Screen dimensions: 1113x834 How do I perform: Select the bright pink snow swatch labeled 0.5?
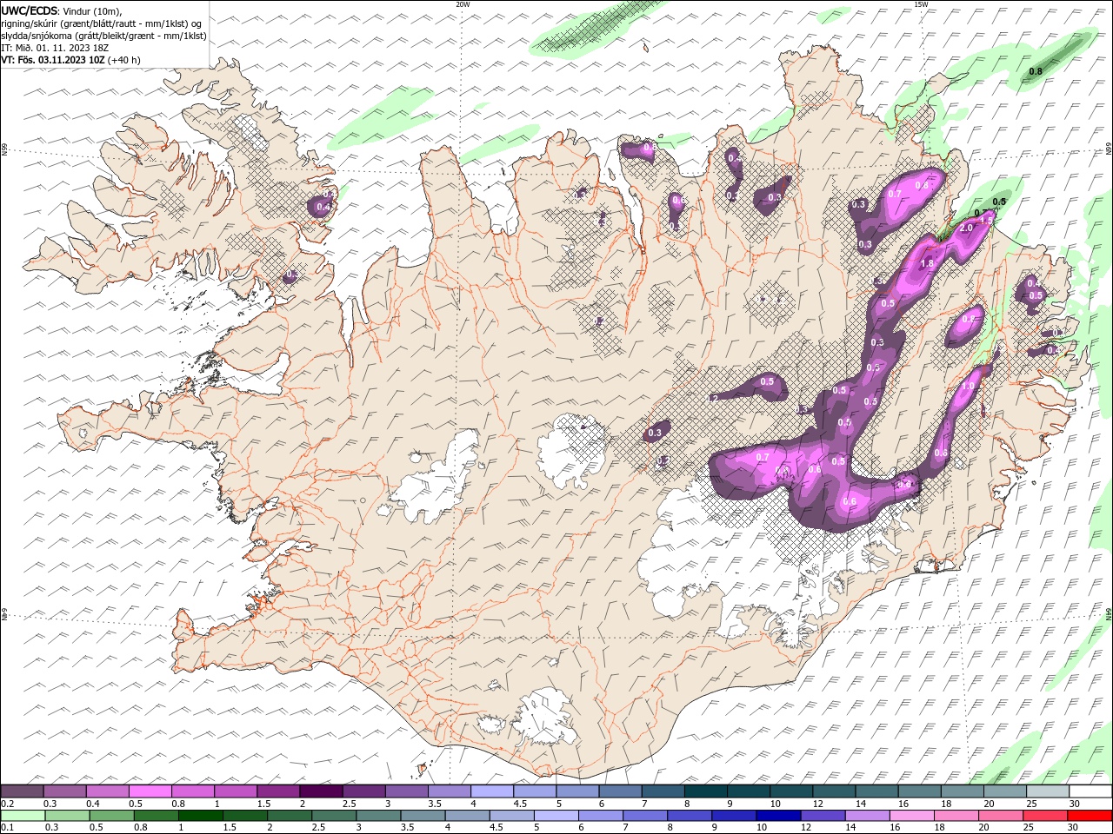(x=150, y=791)
